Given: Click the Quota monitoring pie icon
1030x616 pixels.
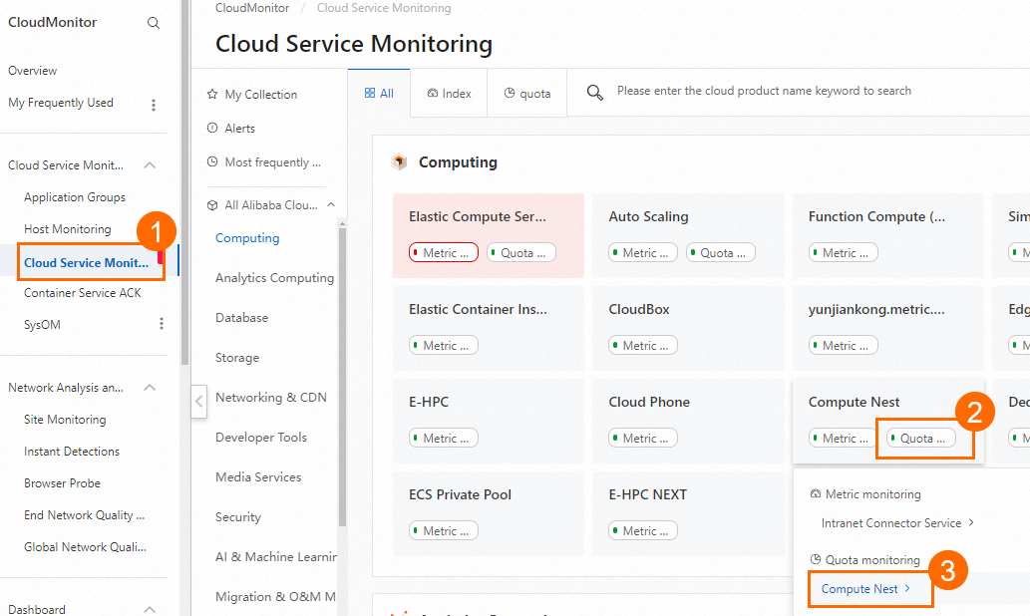Looking at the screenshot, I should click(816, 559).
